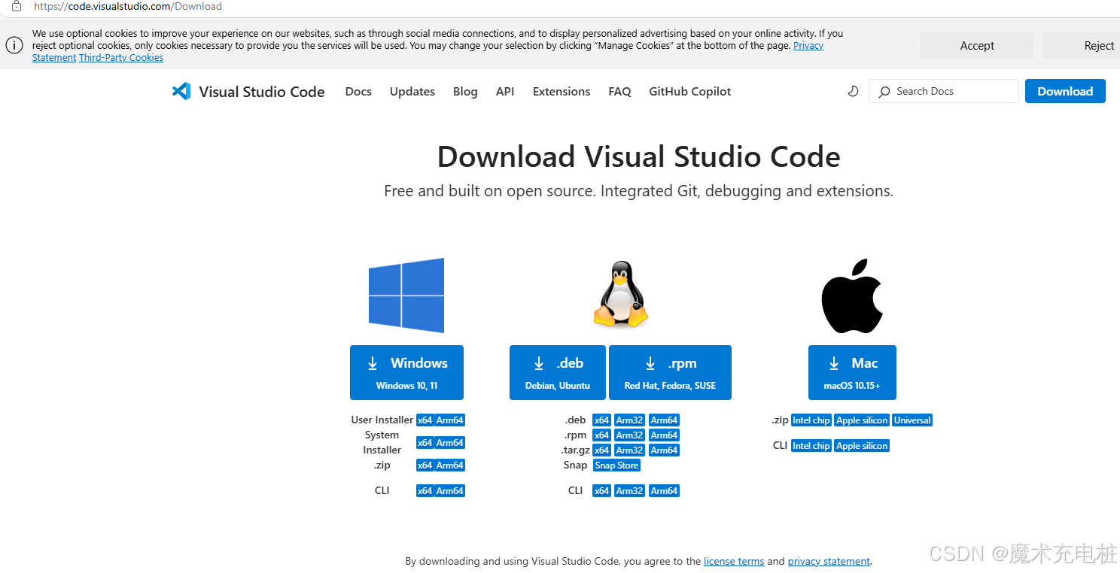
Task: Open the Privacy Statement link
Action: (x=808, y=45)
